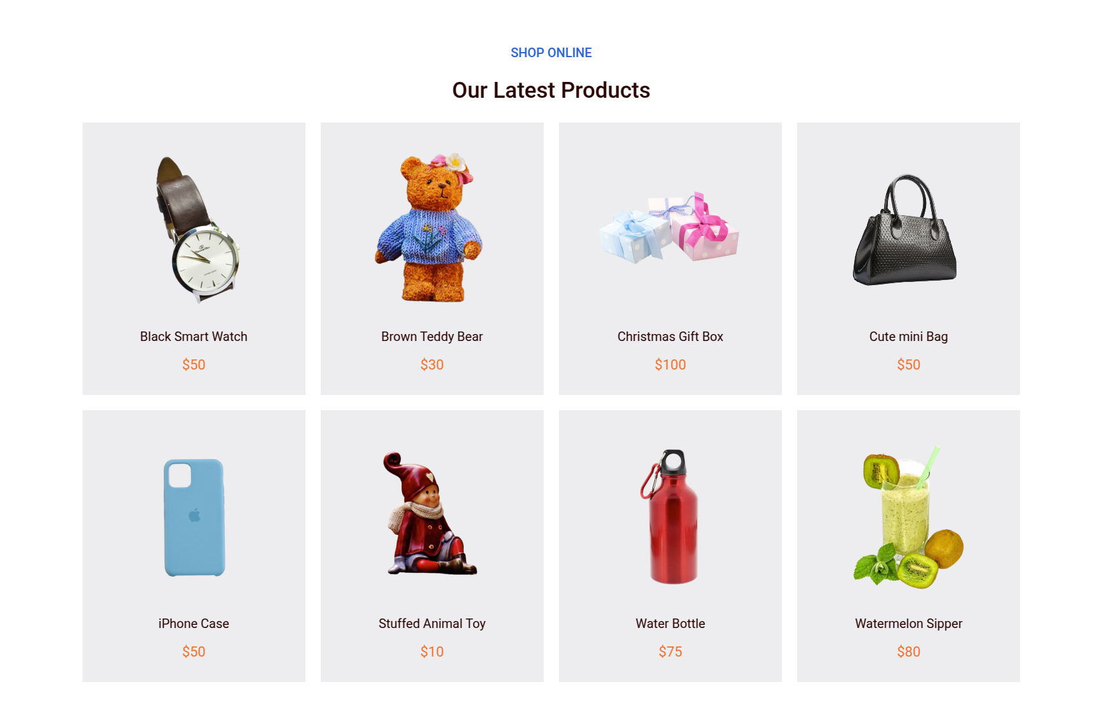
Task: Click the $100 price of Gift Box
Action: coord(670,364)
